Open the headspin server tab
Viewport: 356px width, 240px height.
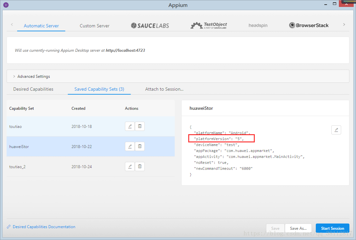click(x=258, y=25)
